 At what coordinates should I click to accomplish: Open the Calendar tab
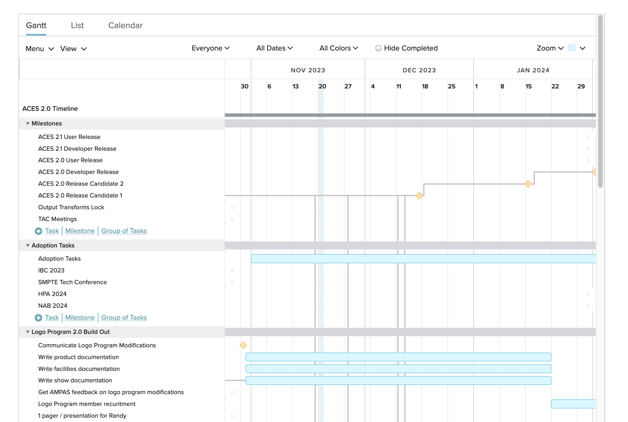[125, 25]
